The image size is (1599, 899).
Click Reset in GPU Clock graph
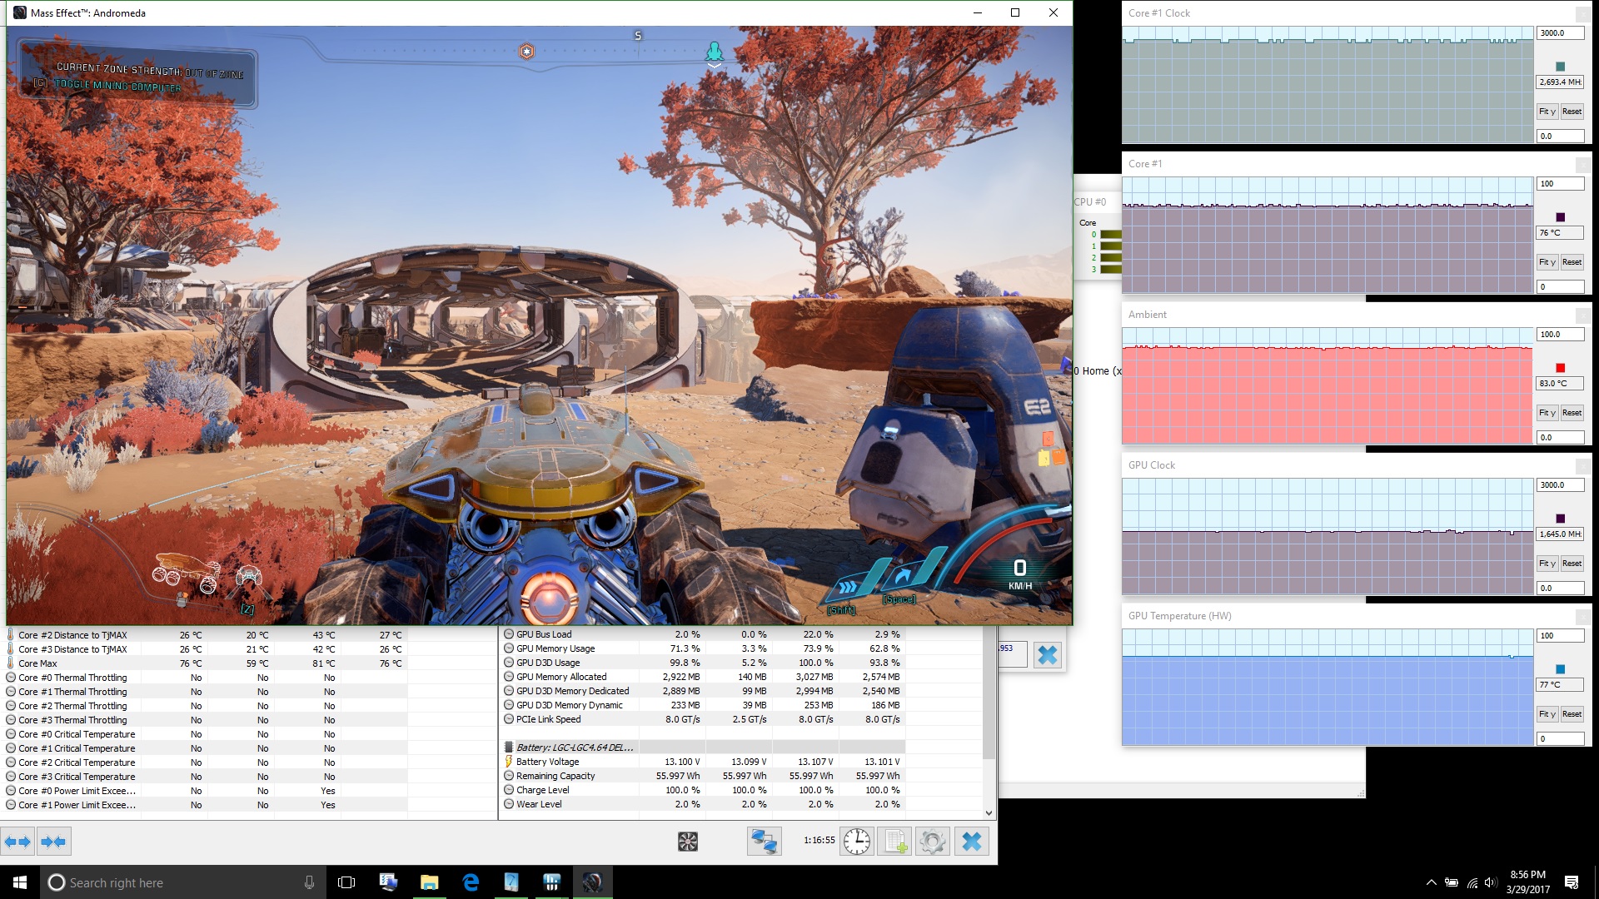coord(1572,564)
